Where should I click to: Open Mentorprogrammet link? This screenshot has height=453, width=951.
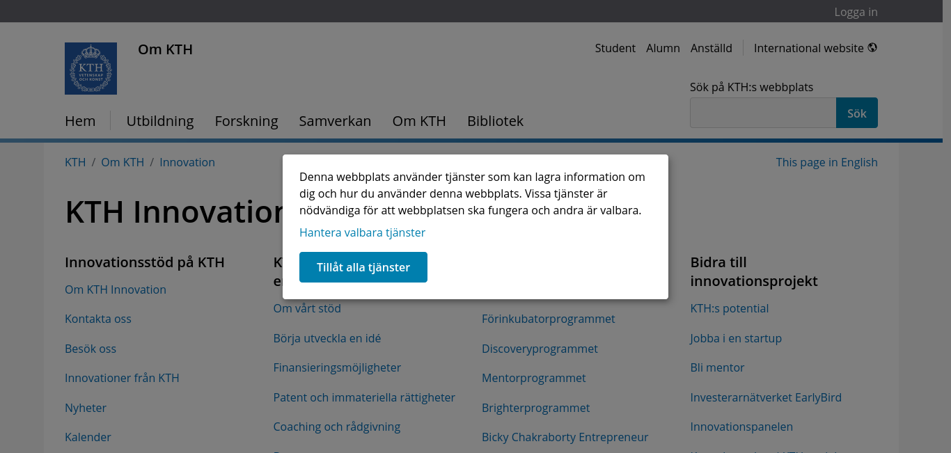pos(534,378)
